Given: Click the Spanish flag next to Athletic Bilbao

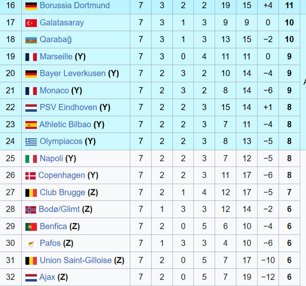Looking at the screenshot, I should (x=31, y=125).
